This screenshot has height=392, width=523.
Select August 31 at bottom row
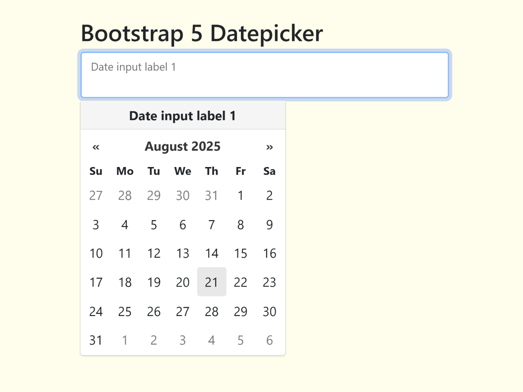coord(96,340)
